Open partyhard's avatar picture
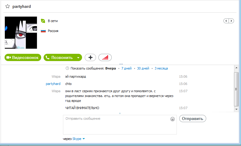Screen dimensions: 241x146 21,33
